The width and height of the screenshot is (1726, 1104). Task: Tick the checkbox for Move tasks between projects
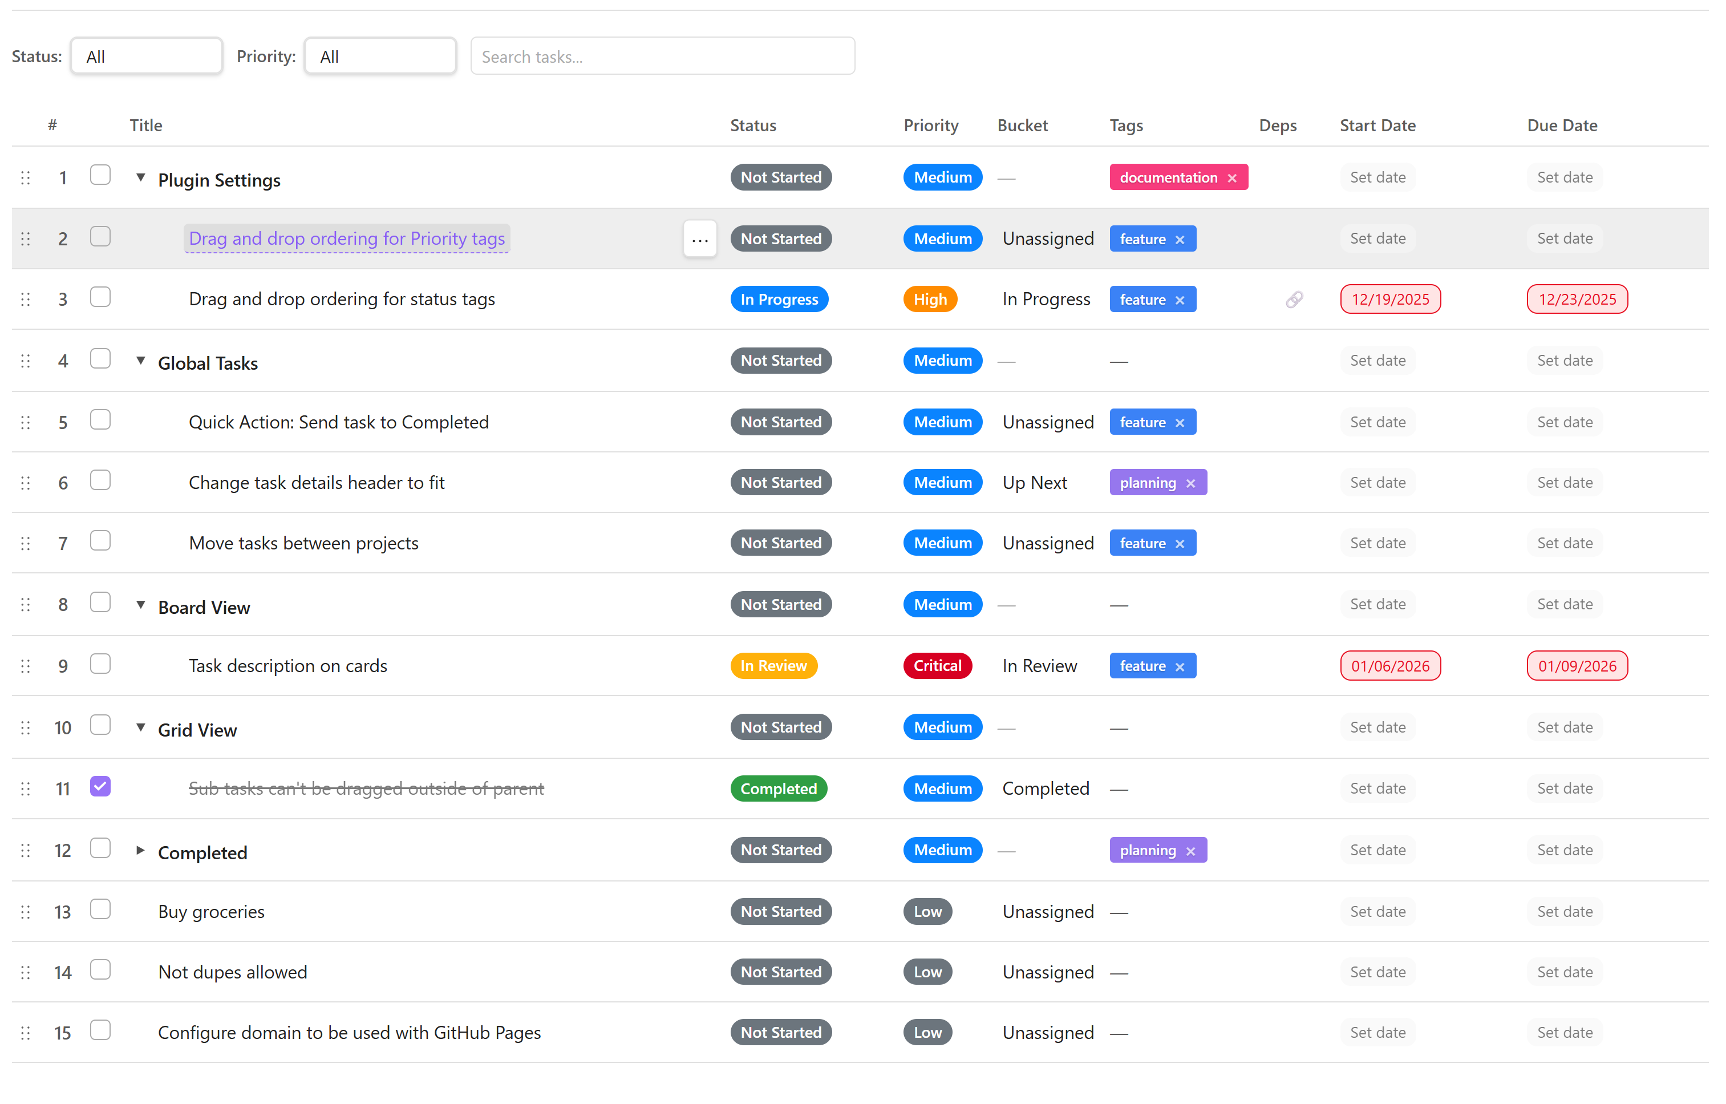[x=100, y=541]
